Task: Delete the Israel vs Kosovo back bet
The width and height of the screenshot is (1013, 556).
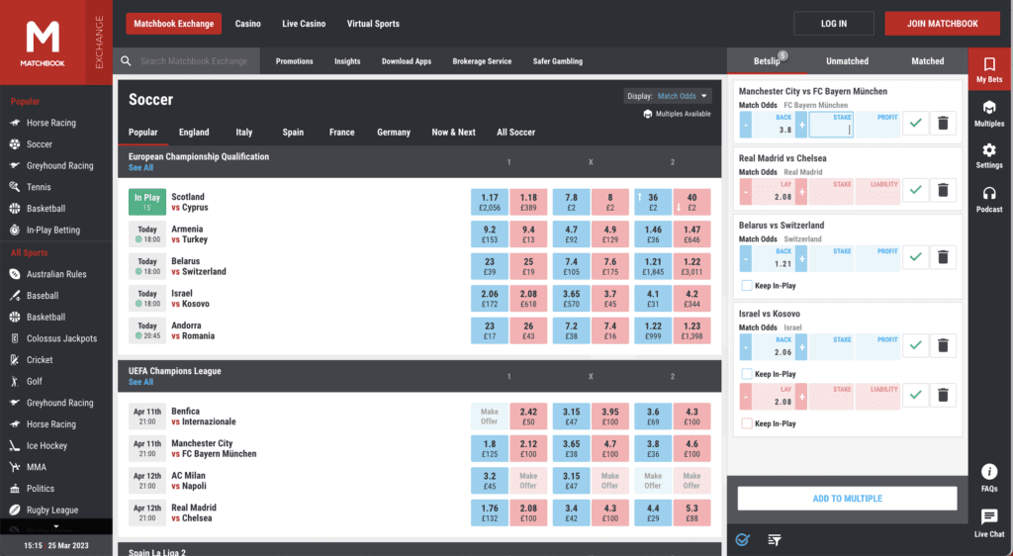Action: (x=943, y=345)
